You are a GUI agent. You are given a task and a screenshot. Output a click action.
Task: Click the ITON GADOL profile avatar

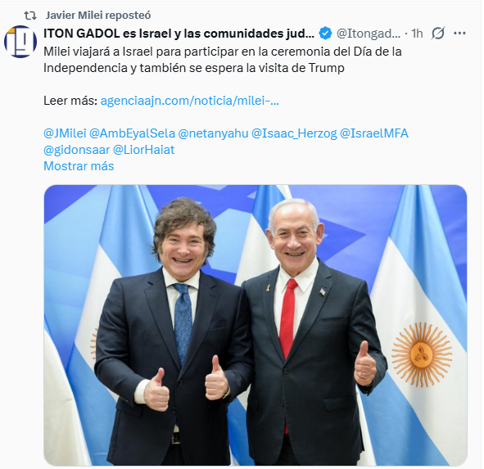point(20,42)
